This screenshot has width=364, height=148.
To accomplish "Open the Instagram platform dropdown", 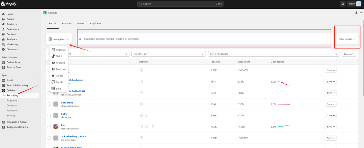I will [59, 39].
